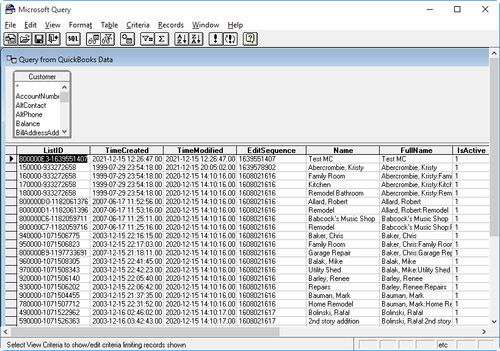Select the IsActive column header
The width and height of the screenshot is (500, 351).
(x=471, y=150)
